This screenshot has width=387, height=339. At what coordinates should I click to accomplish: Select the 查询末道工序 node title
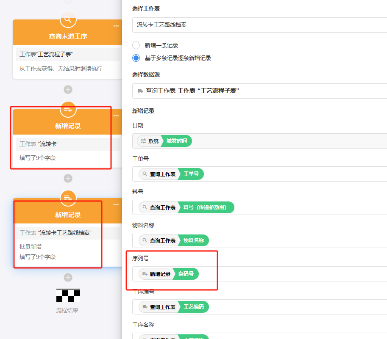coord(68,36)
